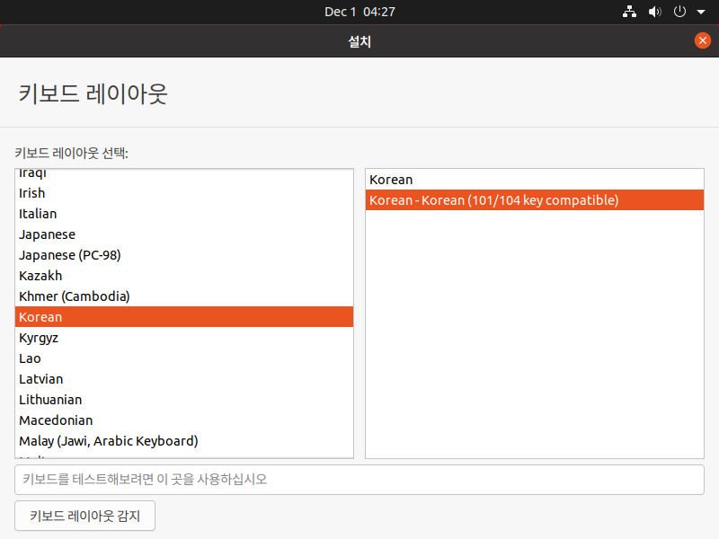Viewport: 719px width, 539px height.
Task: Select Khmer (Cambodia) layout
Action: pyautogui.click(x=184, y=296)
